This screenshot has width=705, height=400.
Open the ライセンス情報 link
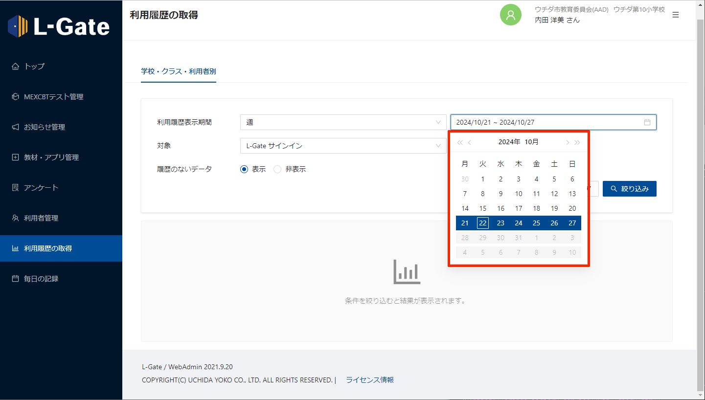click(369, 380)
